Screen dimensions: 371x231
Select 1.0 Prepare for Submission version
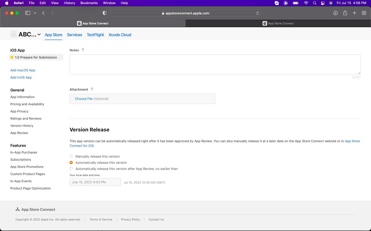(x=36, y=57)
